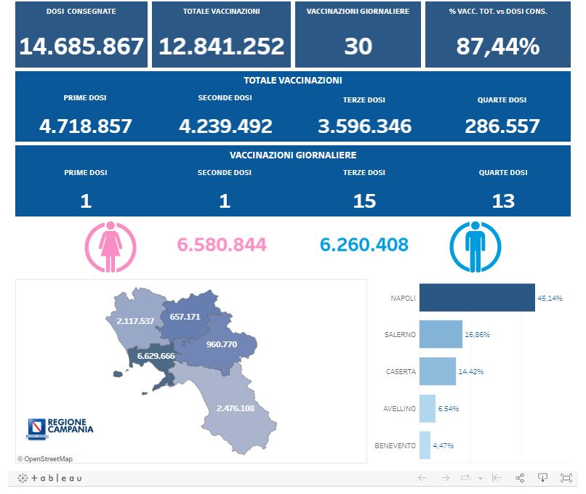Click the Tableau logo in the footer

[49, 478]
